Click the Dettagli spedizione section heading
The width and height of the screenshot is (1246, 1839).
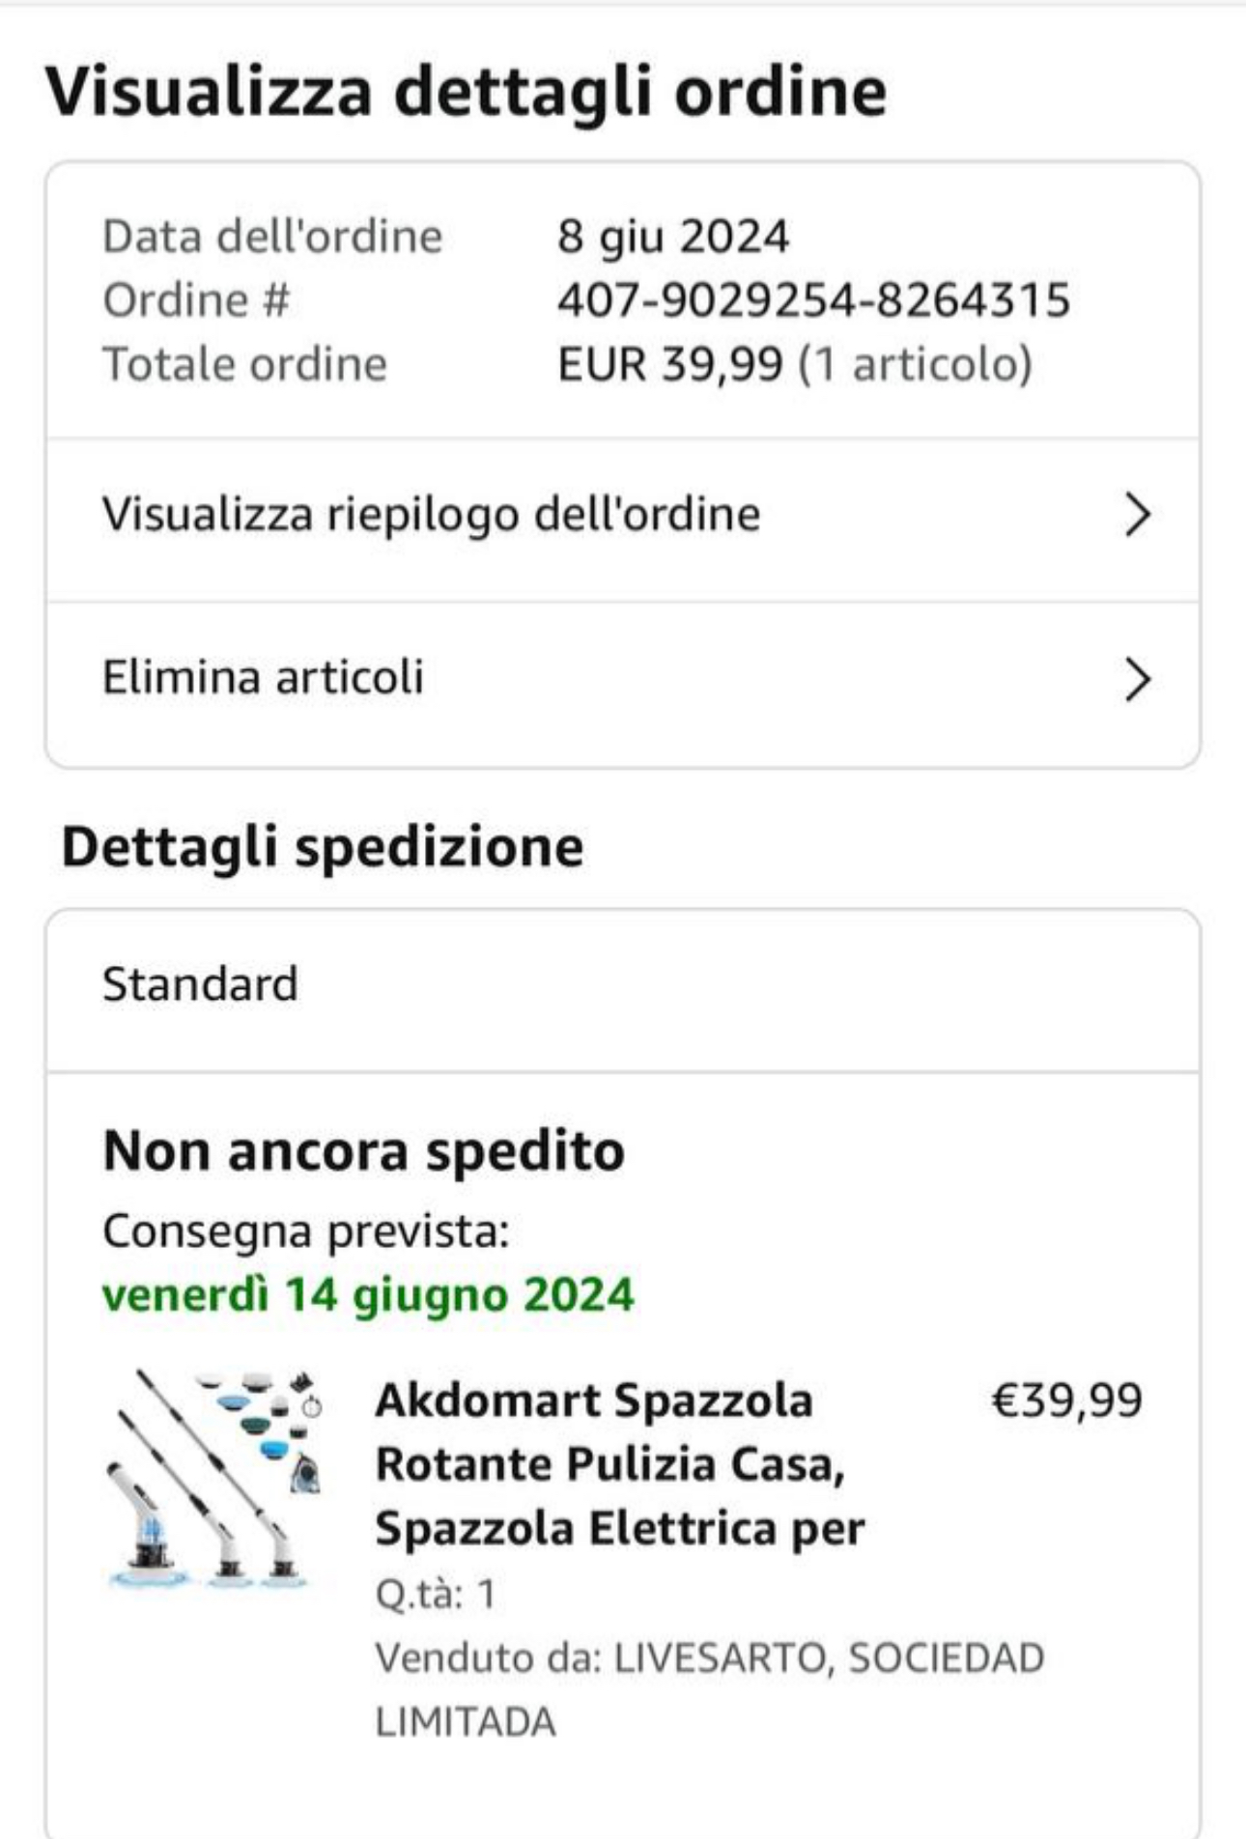[323, 847]
